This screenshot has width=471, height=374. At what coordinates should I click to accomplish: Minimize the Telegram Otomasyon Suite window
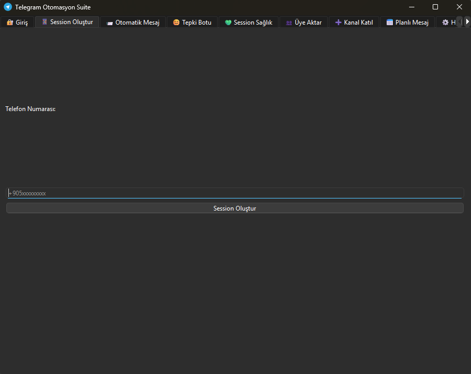tap(412, 7)
